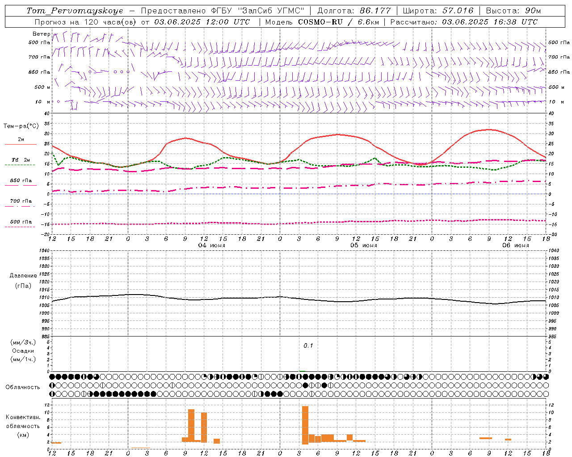Click the 'Облачность' cloudiness row label
This screenshot has height=457, width=572.
coord(23,387)
